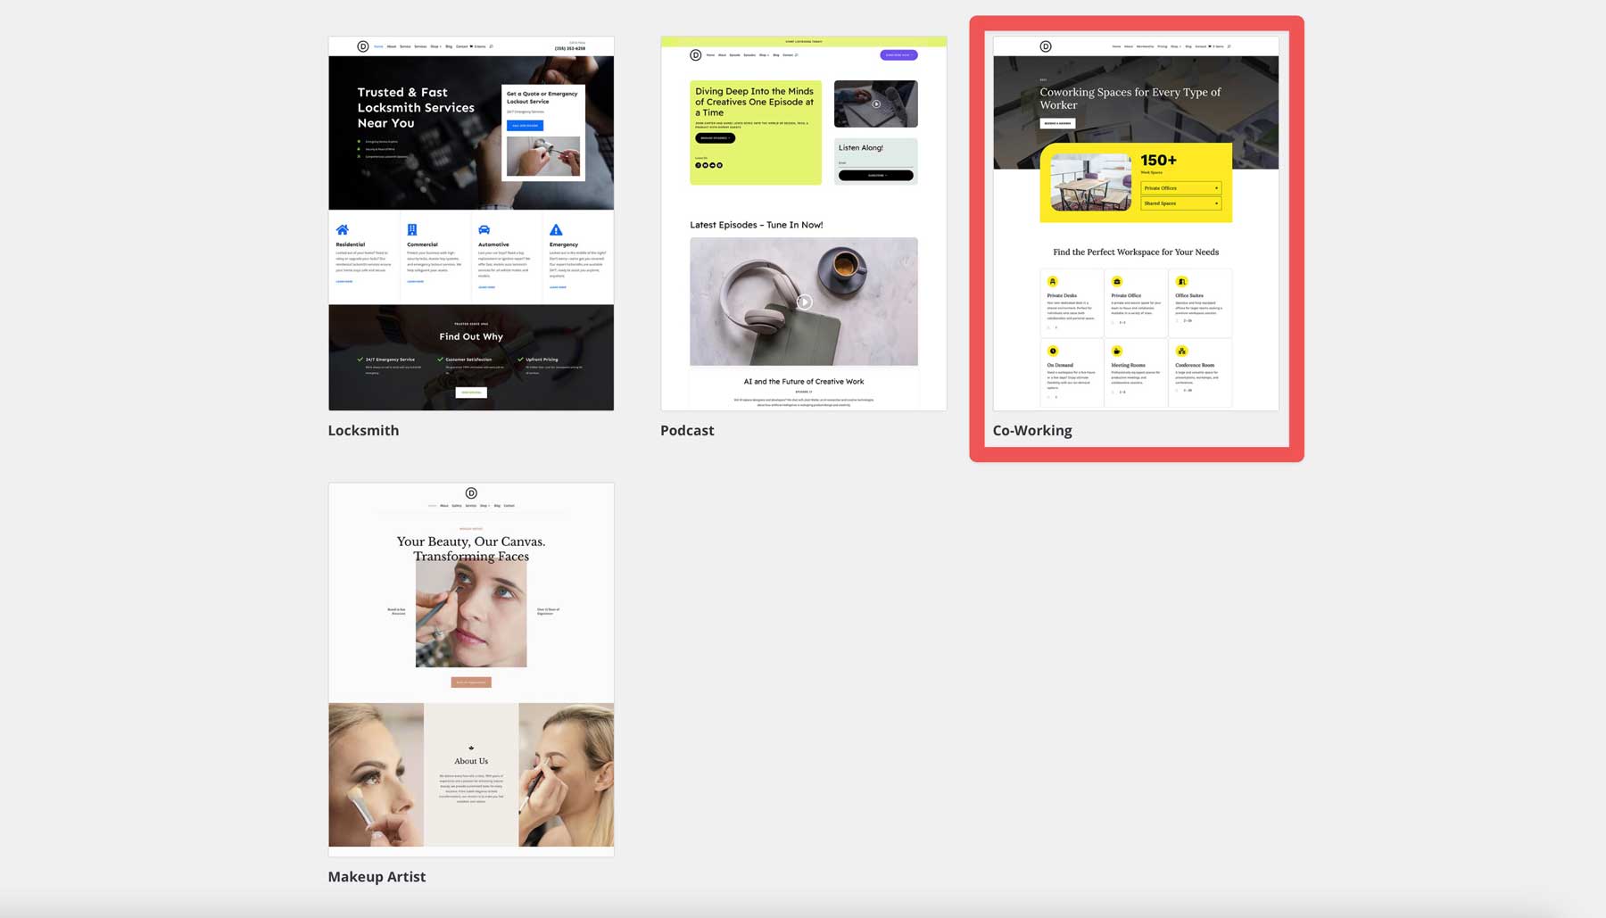The width and height of the screenshot is (1606, 918).
Task: Click the Subscribe button under Listen Along
Action: pyautogui.click(x=877, y=175)
